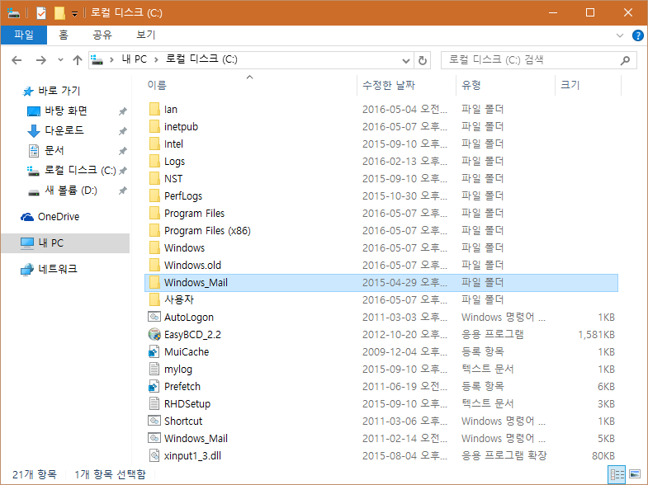Open the 홈 ribbon tab
This screenshot has width=648, height=485.
click(x=64, y=35)
